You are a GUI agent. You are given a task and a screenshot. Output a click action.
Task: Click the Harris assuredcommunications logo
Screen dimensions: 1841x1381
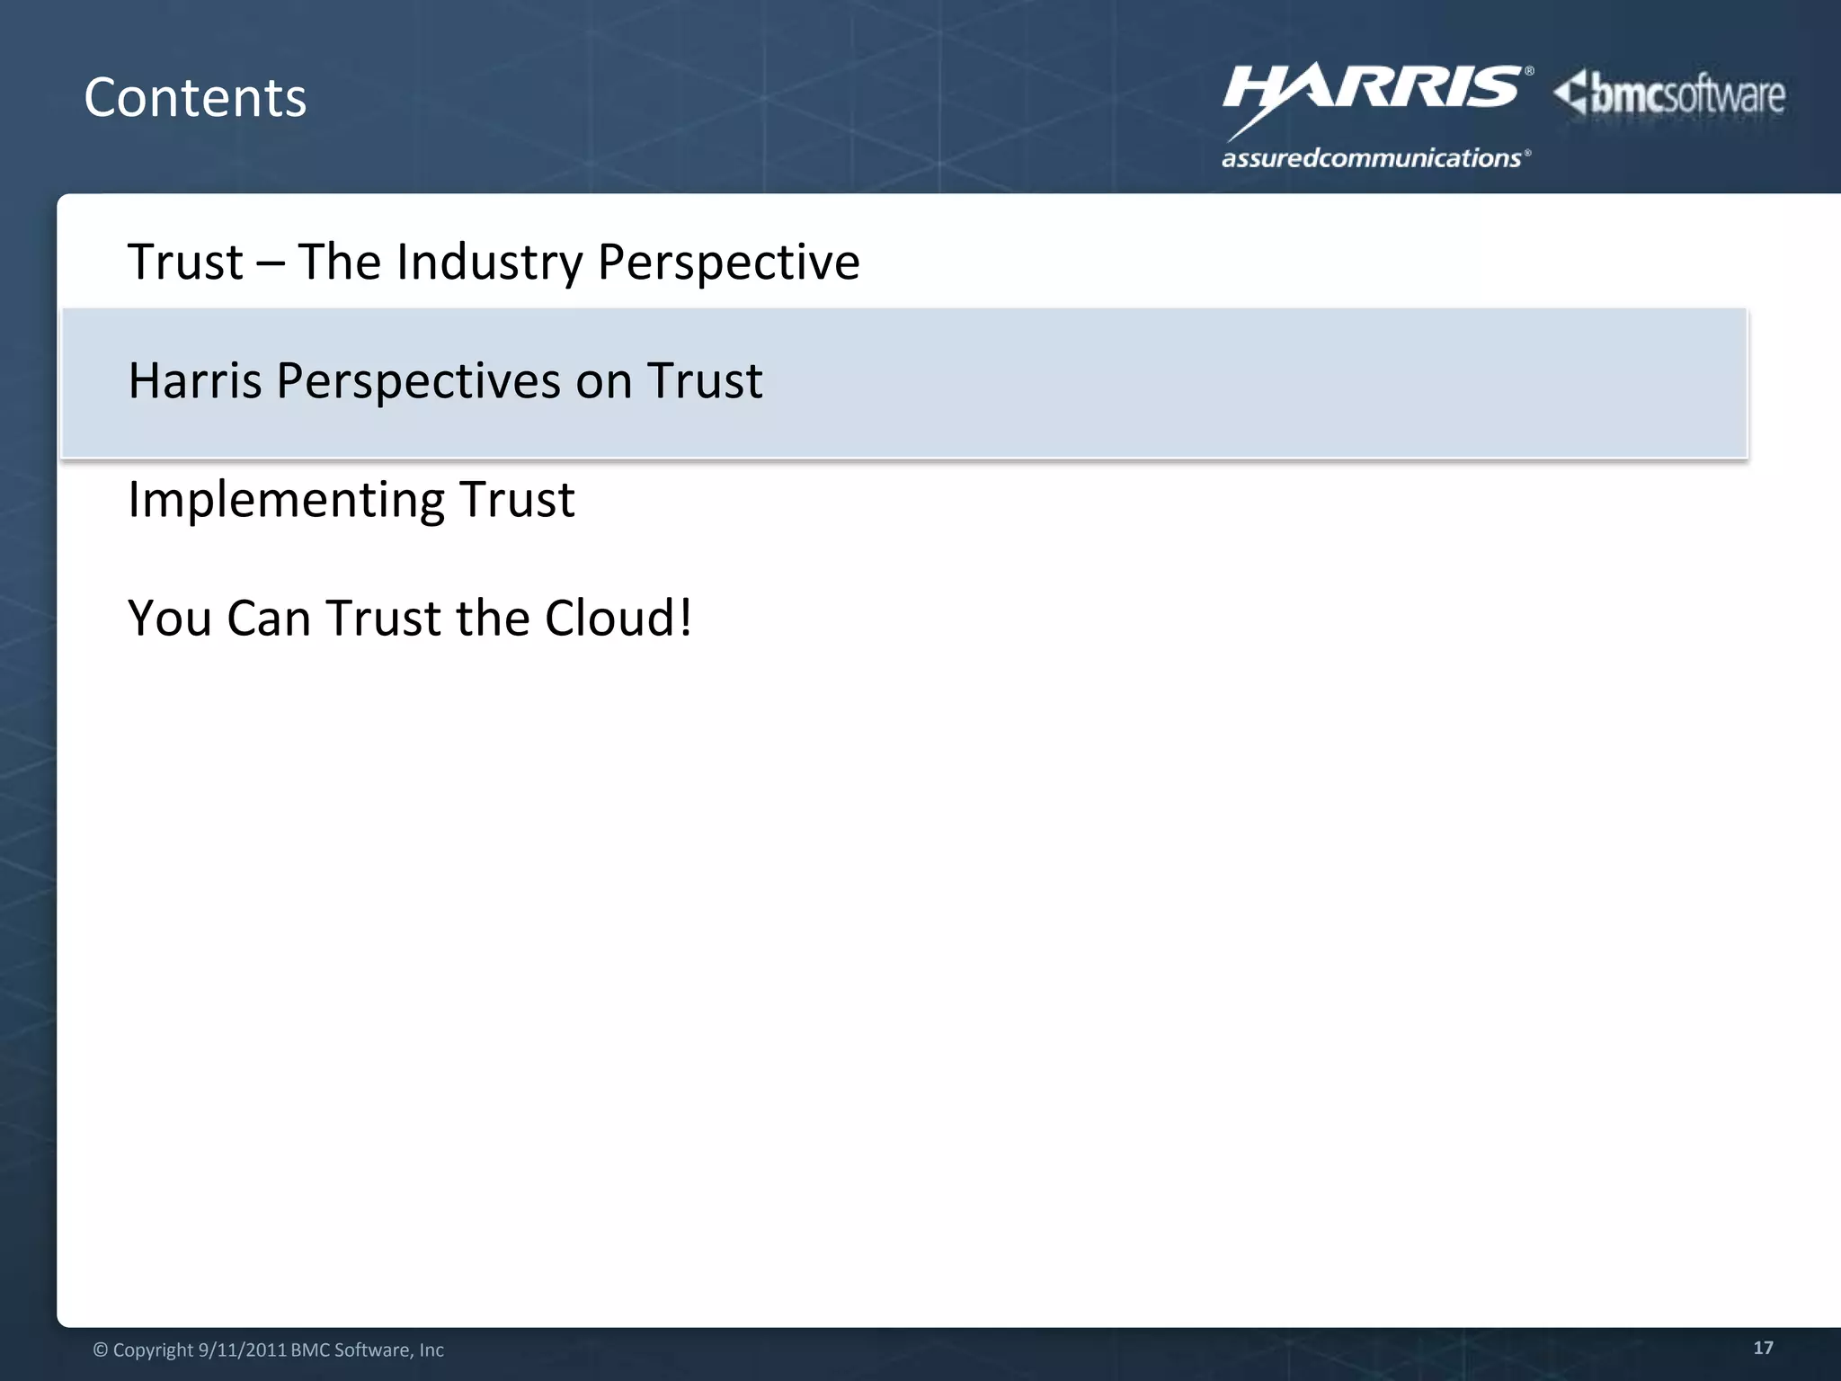tap(1377, 115)
